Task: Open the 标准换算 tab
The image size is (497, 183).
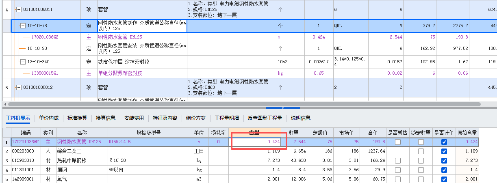Action: click(77, 118)
